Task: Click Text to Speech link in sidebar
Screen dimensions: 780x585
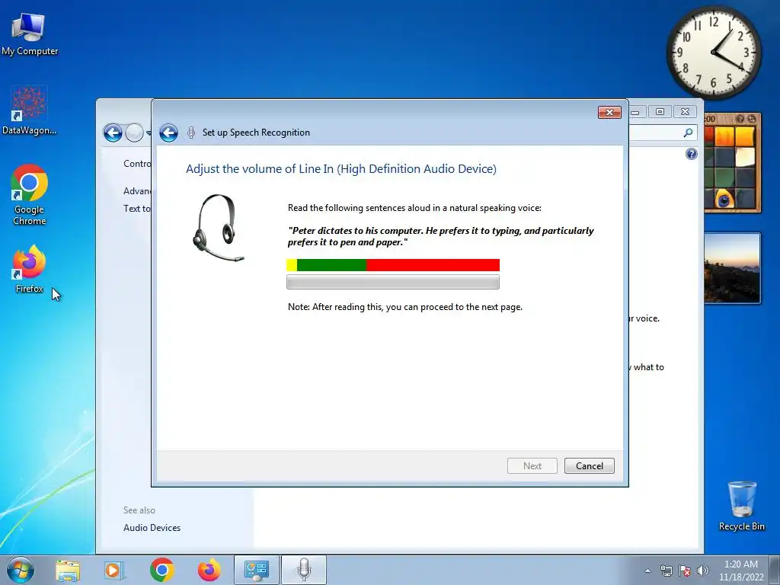Action: pos(137,209)
